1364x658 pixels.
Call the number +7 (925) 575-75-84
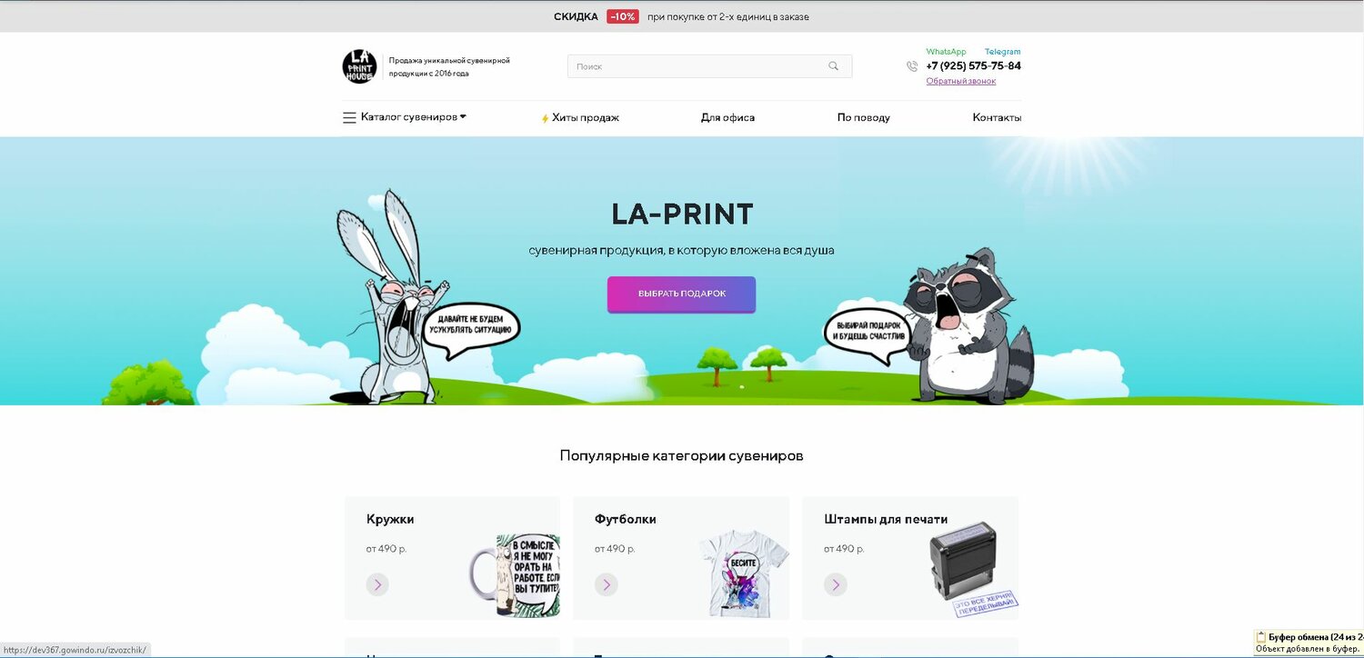tap(973, 66)
